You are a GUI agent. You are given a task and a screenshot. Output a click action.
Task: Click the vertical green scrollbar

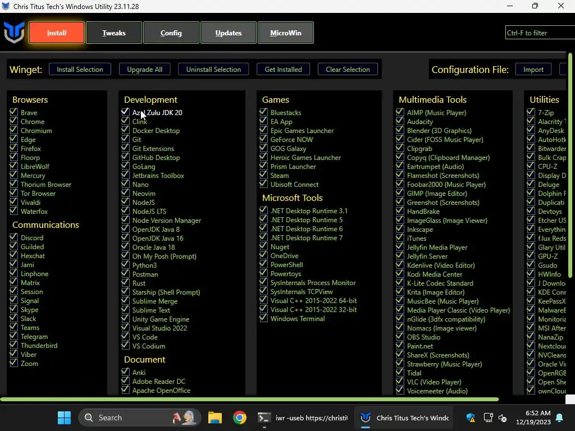571,165
